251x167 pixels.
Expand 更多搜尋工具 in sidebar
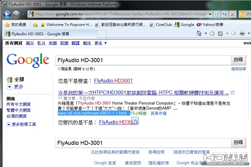pos(21,124)
